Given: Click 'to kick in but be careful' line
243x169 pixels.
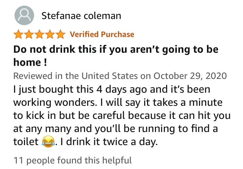Looking at the screenshot, I should (69, 116).
